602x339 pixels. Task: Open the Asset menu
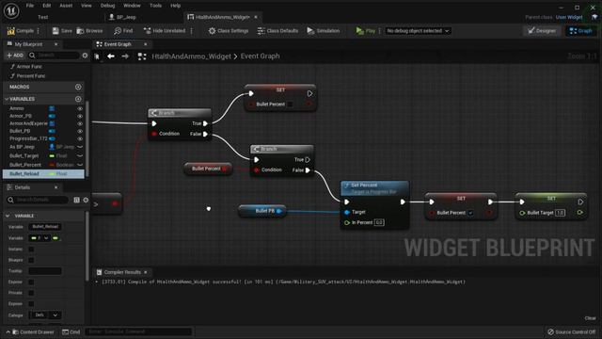66,6
